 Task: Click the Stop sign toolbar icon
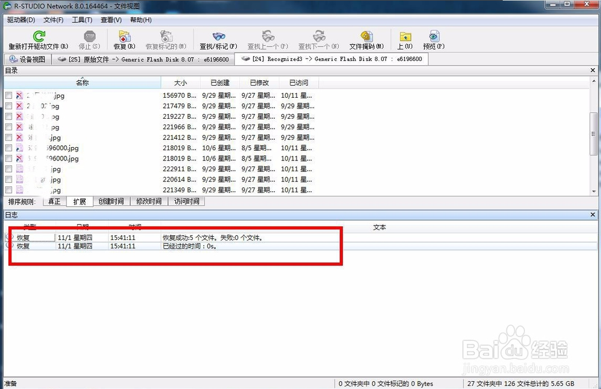click(x=89, y=36)
